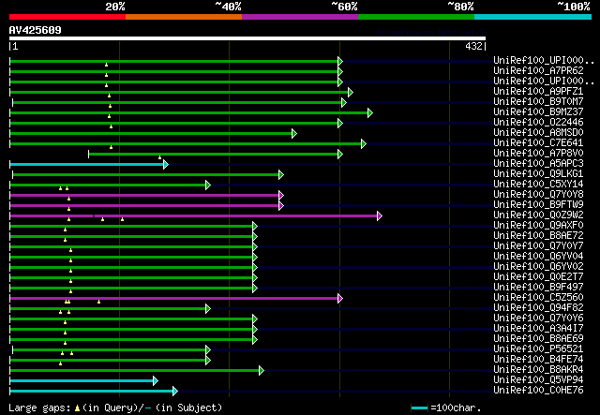Select the UniRef100_B4FE74 label text
The width and height of the screenshot is (600, 415).
538,360
